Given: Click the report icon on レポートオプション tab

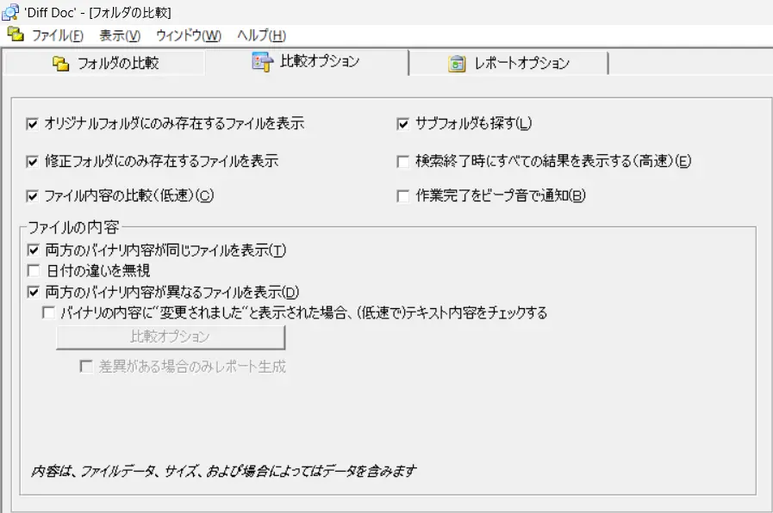Looking at the screenshot, I should tap(457, 62).
